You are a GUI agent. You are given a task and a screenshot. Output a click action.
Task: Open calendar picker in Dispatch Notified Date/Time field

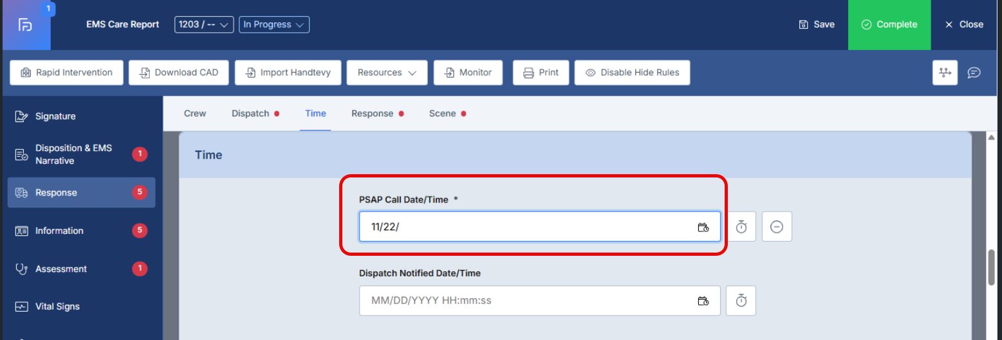point(703,301)
